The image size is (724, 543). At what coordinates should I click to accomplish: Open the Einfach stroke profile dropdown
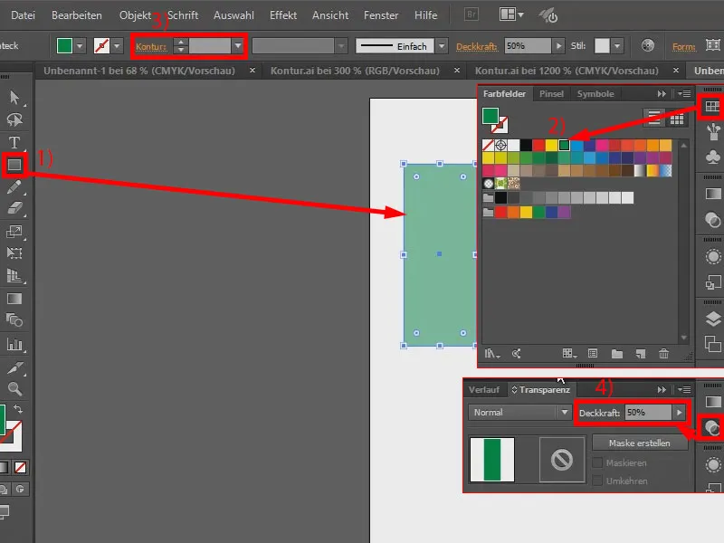click(442, 46)
